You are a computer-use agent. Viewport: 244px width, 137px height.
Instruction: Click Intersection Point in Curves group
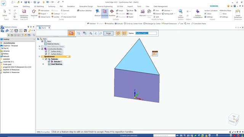pos(69,17)
